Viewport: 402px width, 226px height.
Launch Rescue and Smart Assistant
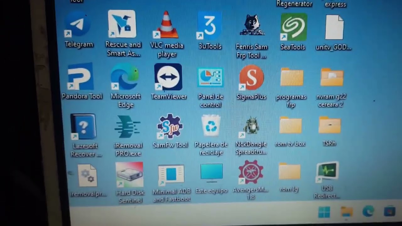click(x=122, y=24)
